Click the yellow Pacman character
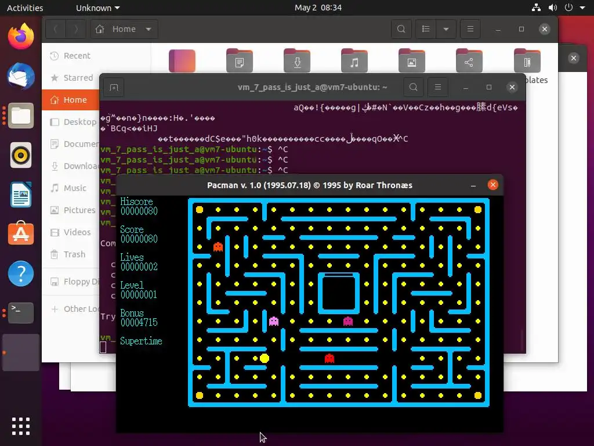The image size is (594, 446). click(x=265, y=358)
